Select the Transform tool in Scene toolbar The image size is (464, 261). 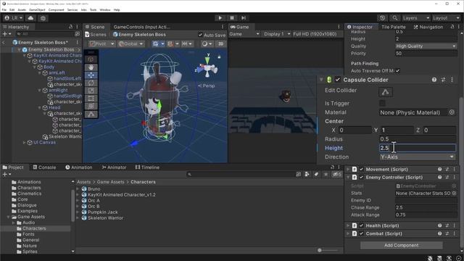coord(91,106)
